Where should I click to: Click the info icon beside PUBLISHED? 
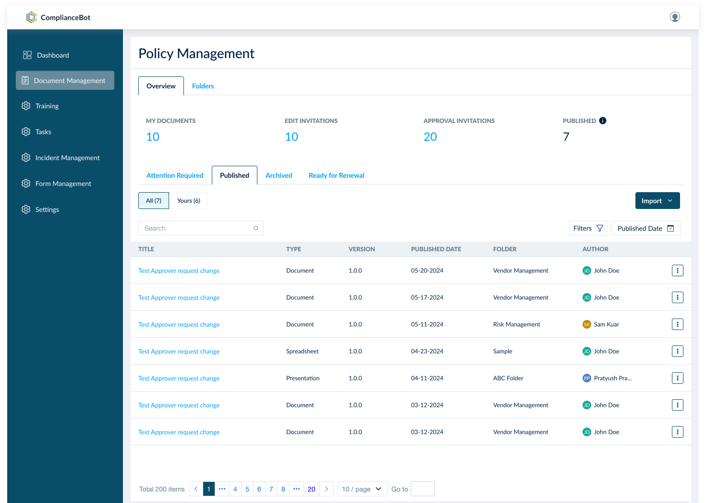point(603,121)
